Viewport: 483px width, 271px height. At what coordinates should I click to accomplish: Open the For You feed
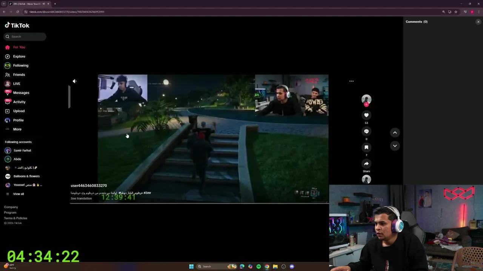click(15, 47)
